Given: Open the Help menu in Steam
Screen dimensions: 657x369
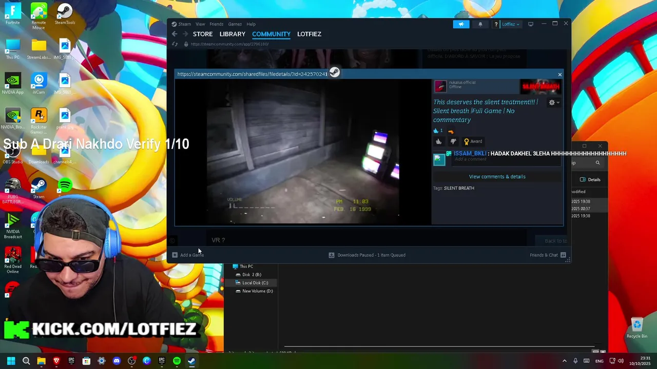Looking at the screenshot, I should [251, 24].
